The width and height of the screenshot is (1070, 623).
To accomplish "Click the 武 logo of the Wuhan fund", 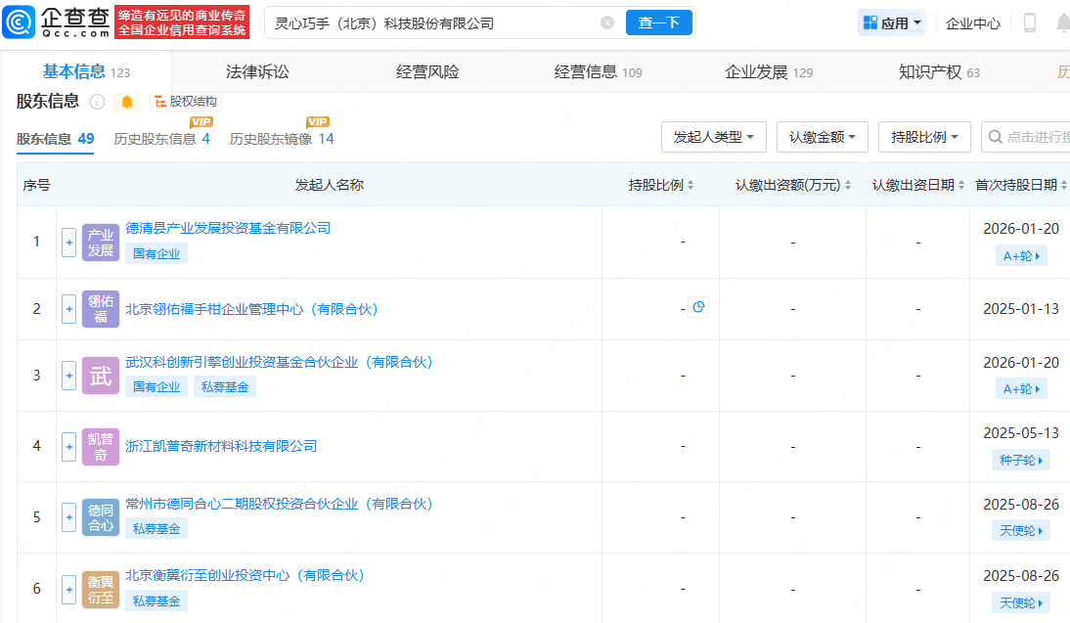I will click(x=101, y=375).
